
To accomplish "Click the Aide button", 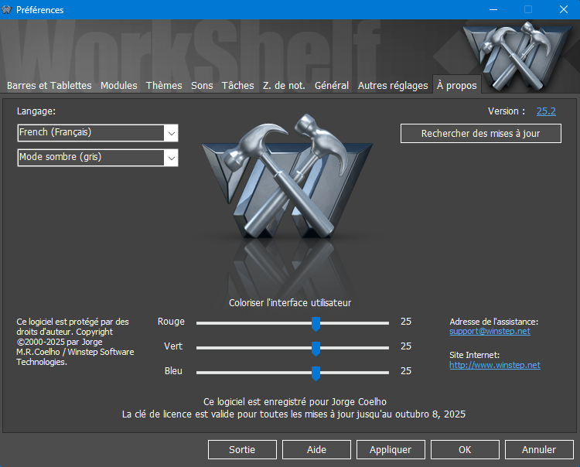I will tap(316, 449).
